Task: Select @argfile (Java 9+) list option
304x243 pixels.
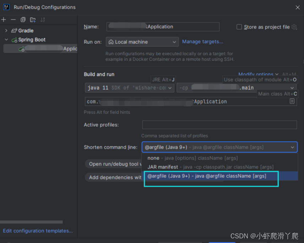Action: click(220, 176)
